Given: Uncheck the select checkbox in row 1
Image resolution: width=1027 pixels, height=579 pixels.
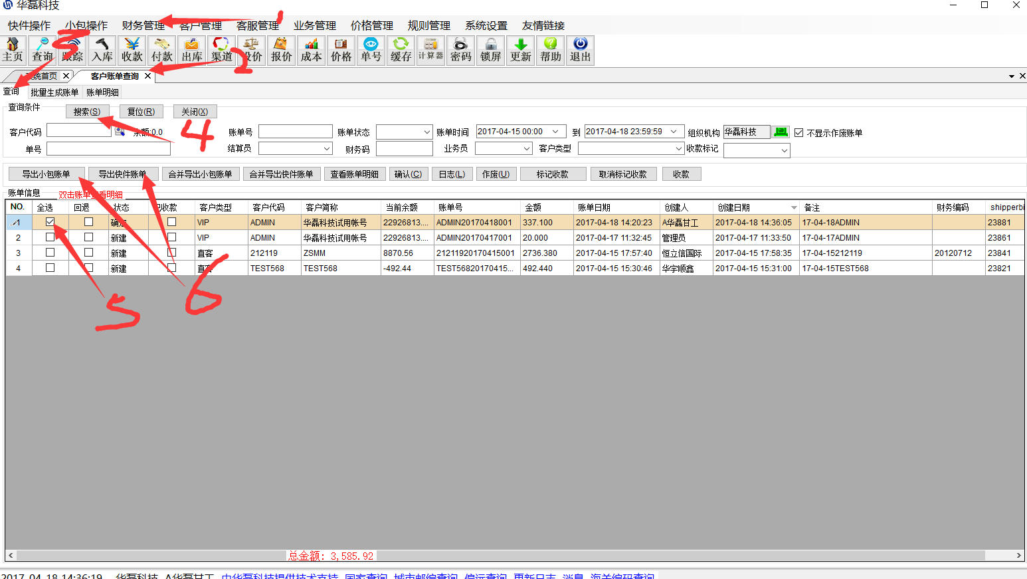Looking at the screenshot, I should point(50,222).
